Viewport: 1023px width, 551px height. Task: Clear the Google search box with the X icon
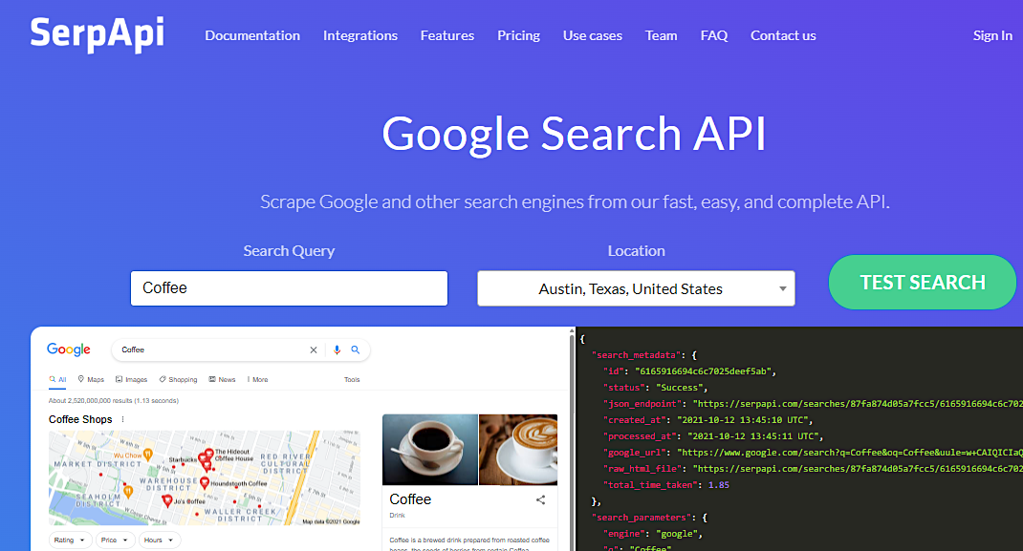pos(314,350)
